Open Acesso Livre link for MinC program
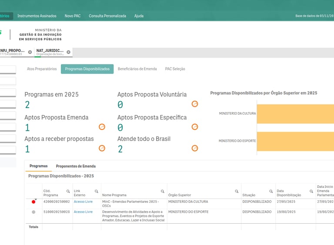 pyautogui.click(x=83, y=202)
